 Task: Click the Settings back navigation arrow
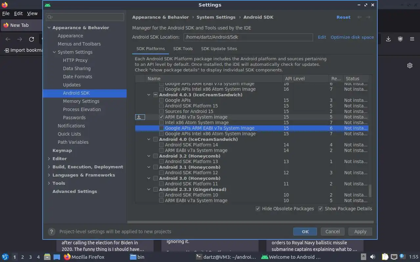(x=360, y=17)
